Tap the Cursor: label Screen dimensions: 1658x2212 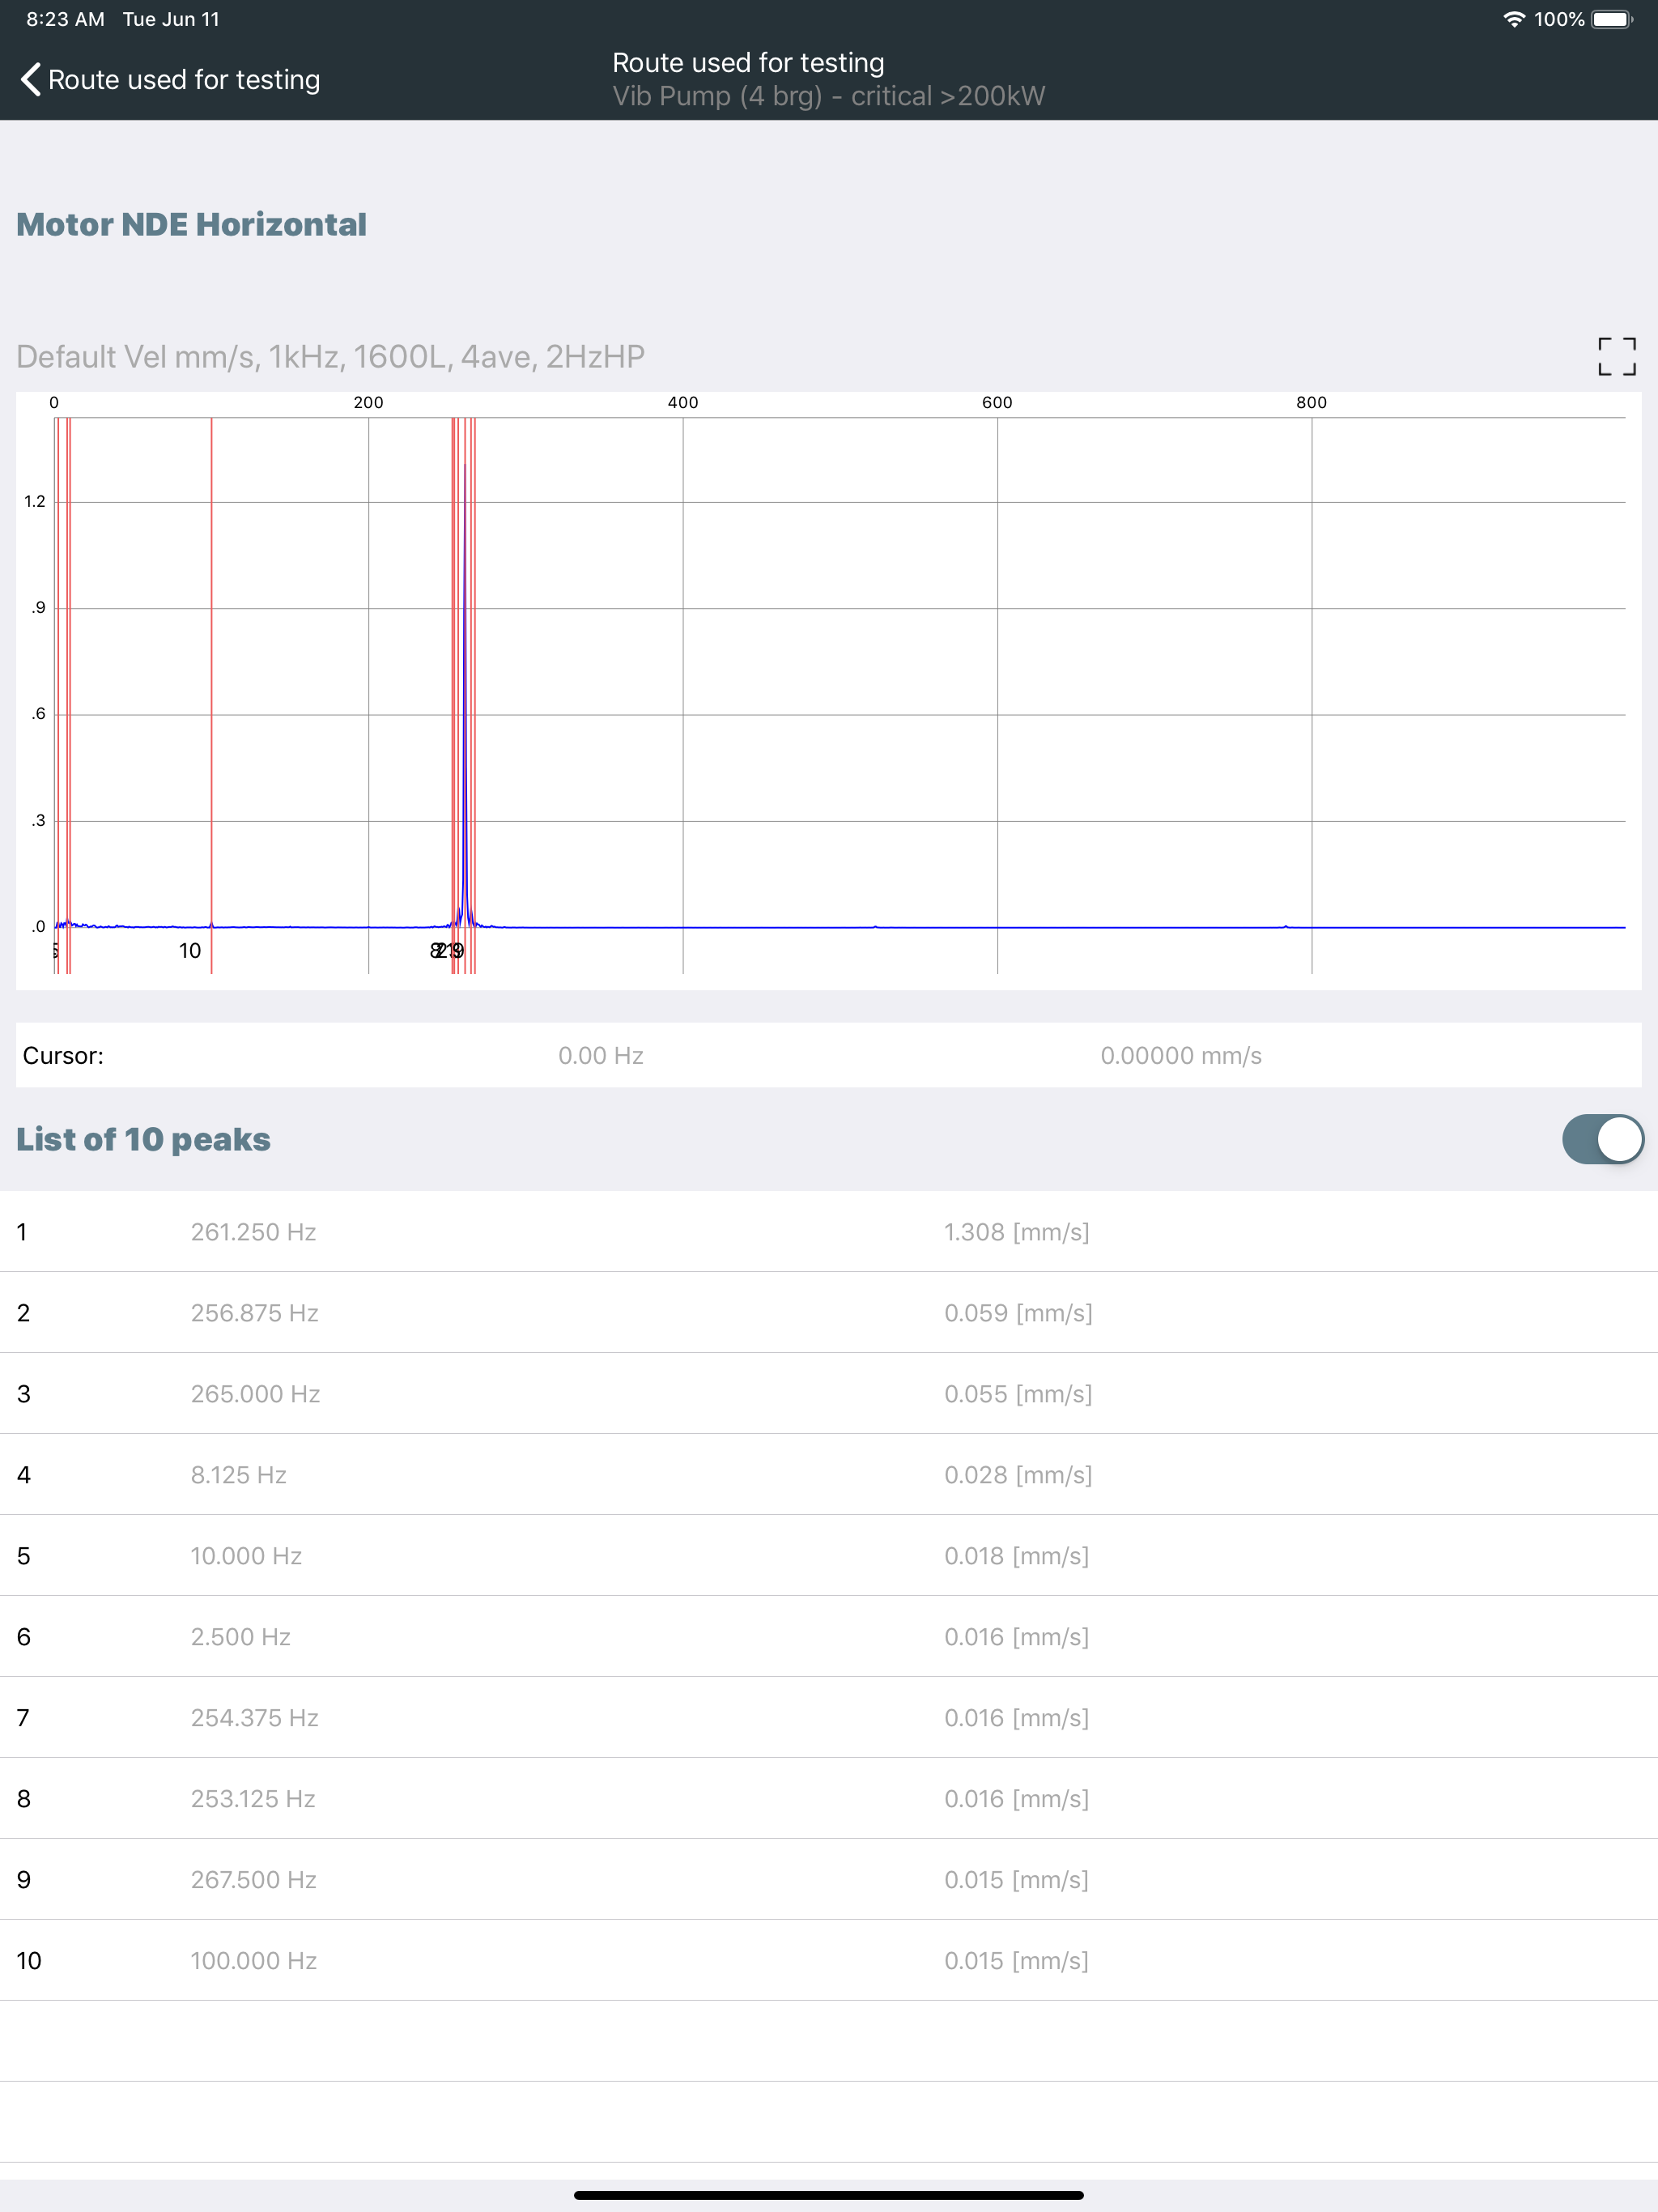[63, 1056]
